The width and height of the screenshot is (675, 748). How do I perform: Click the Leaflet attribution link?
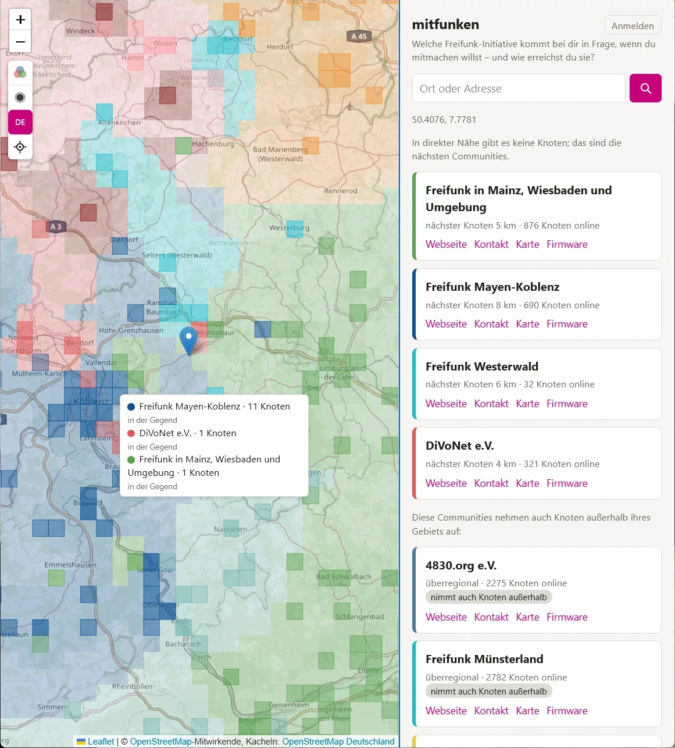(96, 742)
